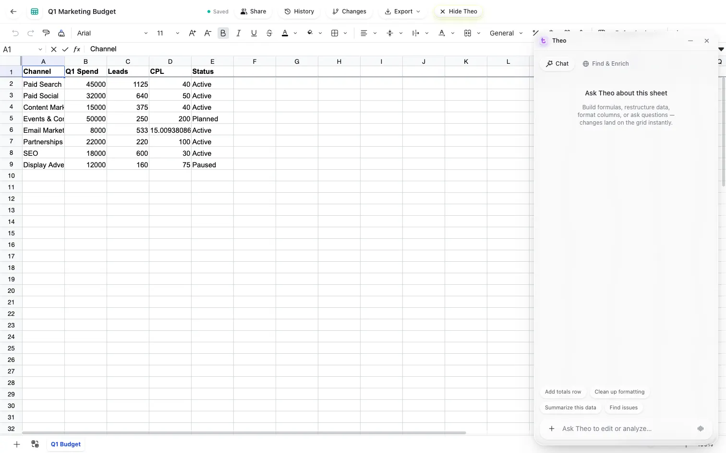Toggle strikethrough formatting

(269, 33)
